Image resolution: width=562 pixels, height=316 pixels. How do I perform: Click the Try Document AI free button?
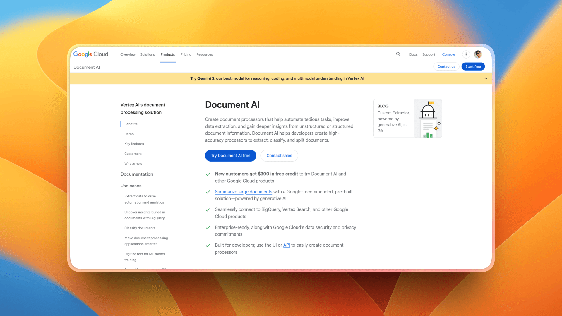click(231, 156)
